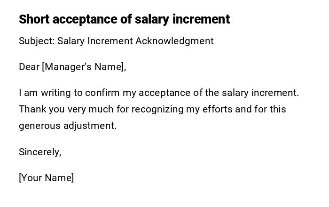This screenshot has height=207, width=329.
Task: Click the word "Short" in the bold heading
Action: tap(34, 19)
